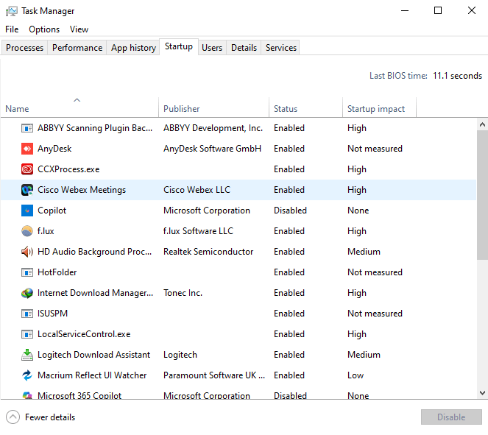
Task: Click the Low startup impact cell
Action: pyautogui.click(x=356, y=375)
